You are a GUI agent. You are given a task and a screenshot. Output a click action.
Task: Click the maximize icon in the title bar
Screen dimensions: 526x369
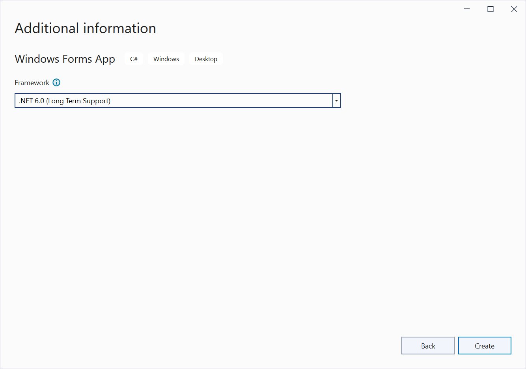pyautogui.click(x=490, y=9)
